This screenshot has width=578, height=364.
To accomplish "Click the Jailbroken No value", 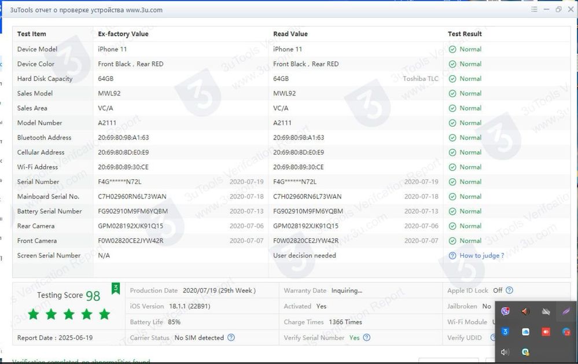I will point(487,306).
